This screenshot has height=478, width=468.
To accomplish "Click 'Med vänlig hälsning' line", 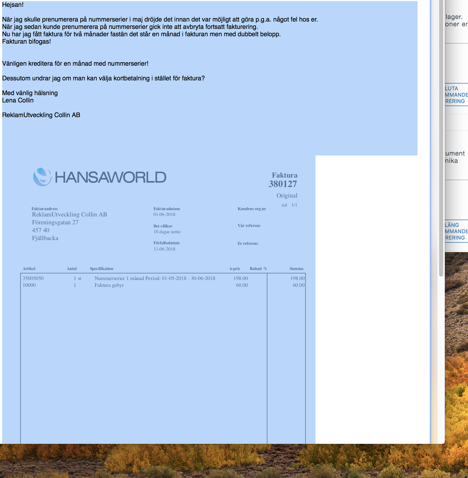I will click(30, 93).
